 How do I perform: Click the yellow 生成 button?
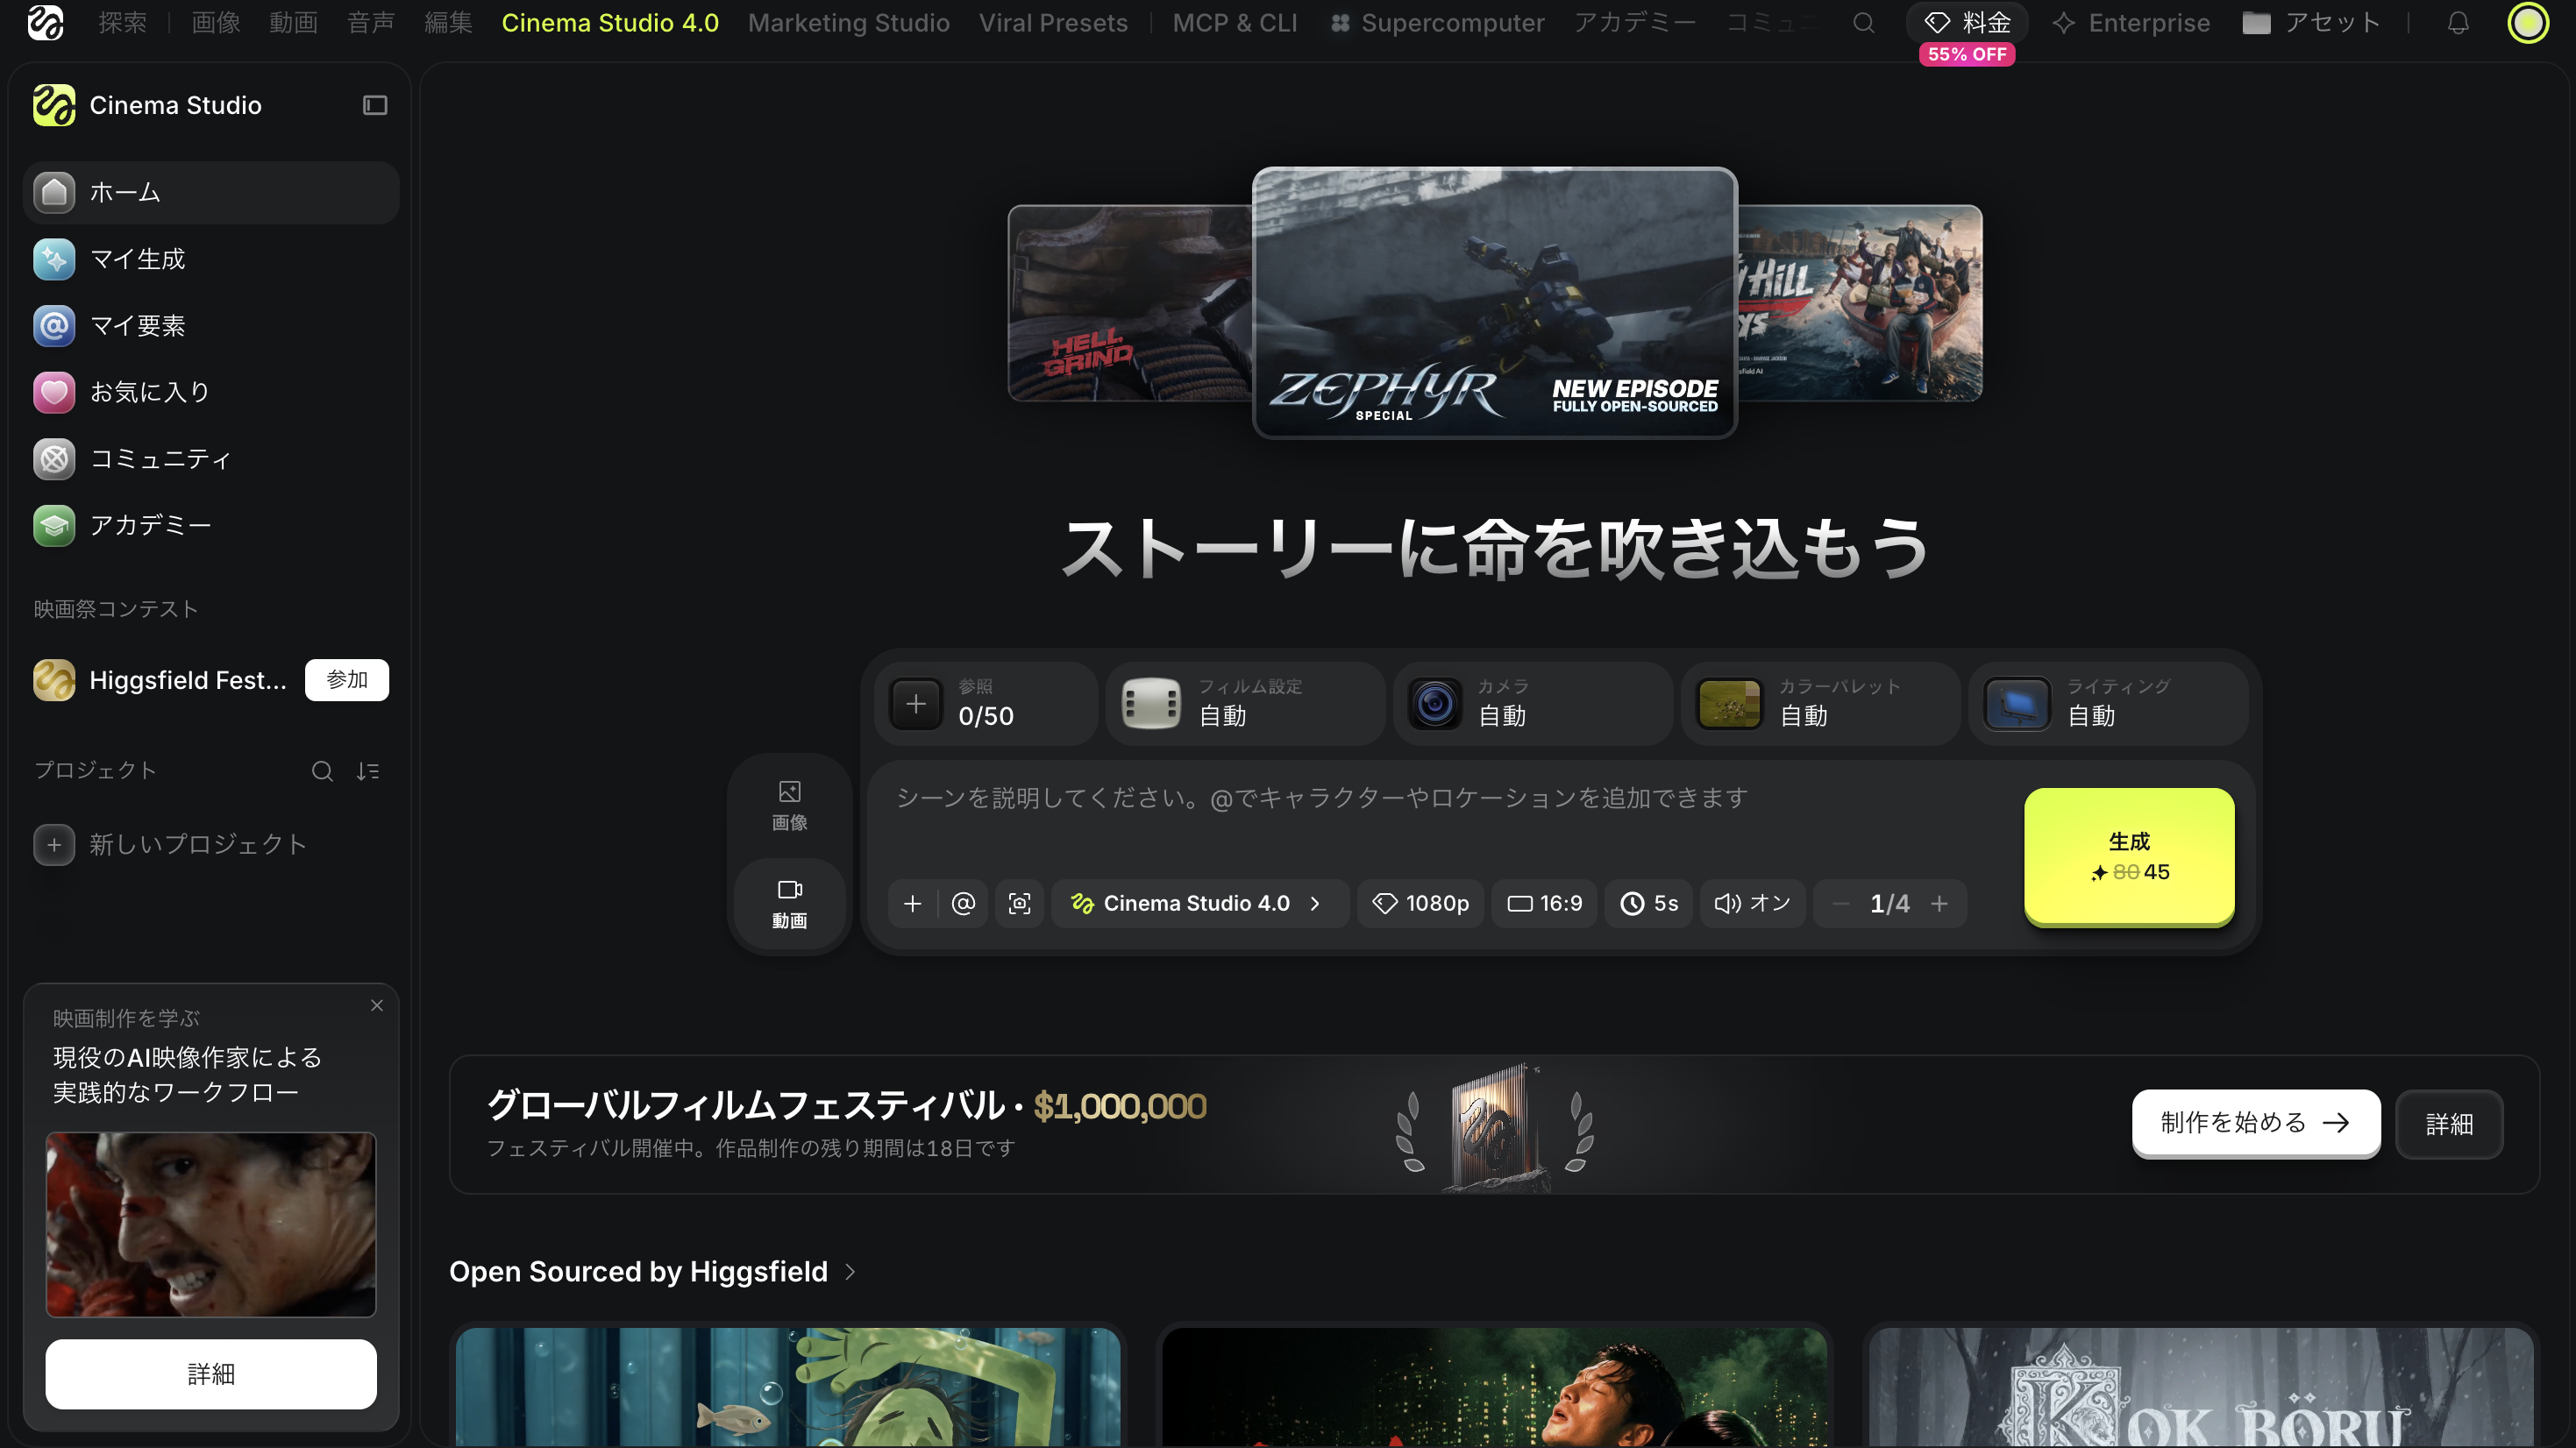[x=2129, y=856]
